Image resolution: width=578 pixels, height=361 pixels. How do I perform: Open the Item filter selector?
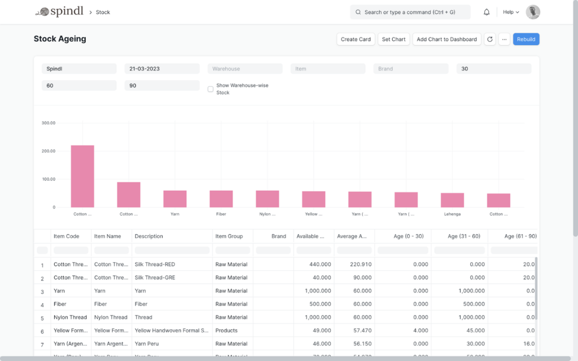coord(327,68)
